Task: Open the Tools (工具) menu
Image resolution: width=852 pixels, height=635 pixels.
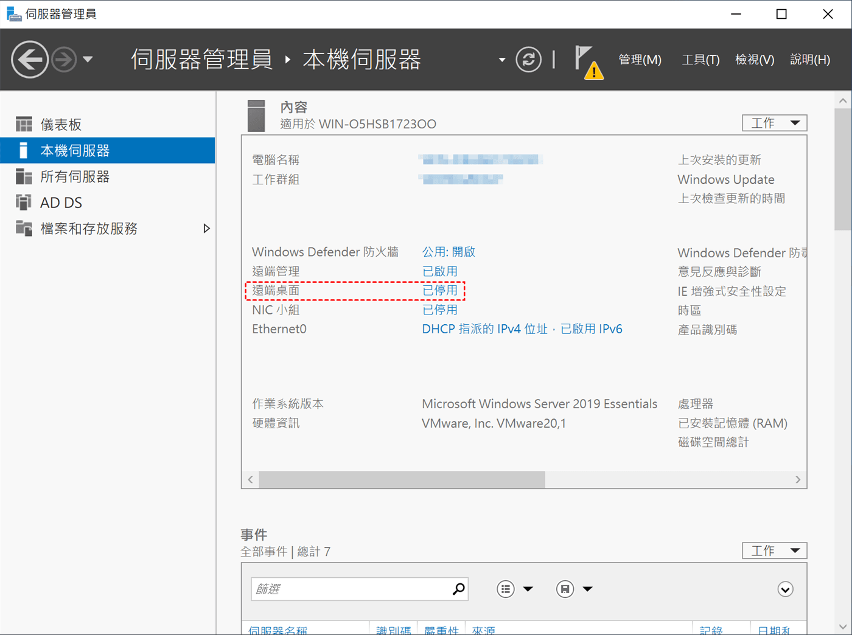Action: pos(700,60)
